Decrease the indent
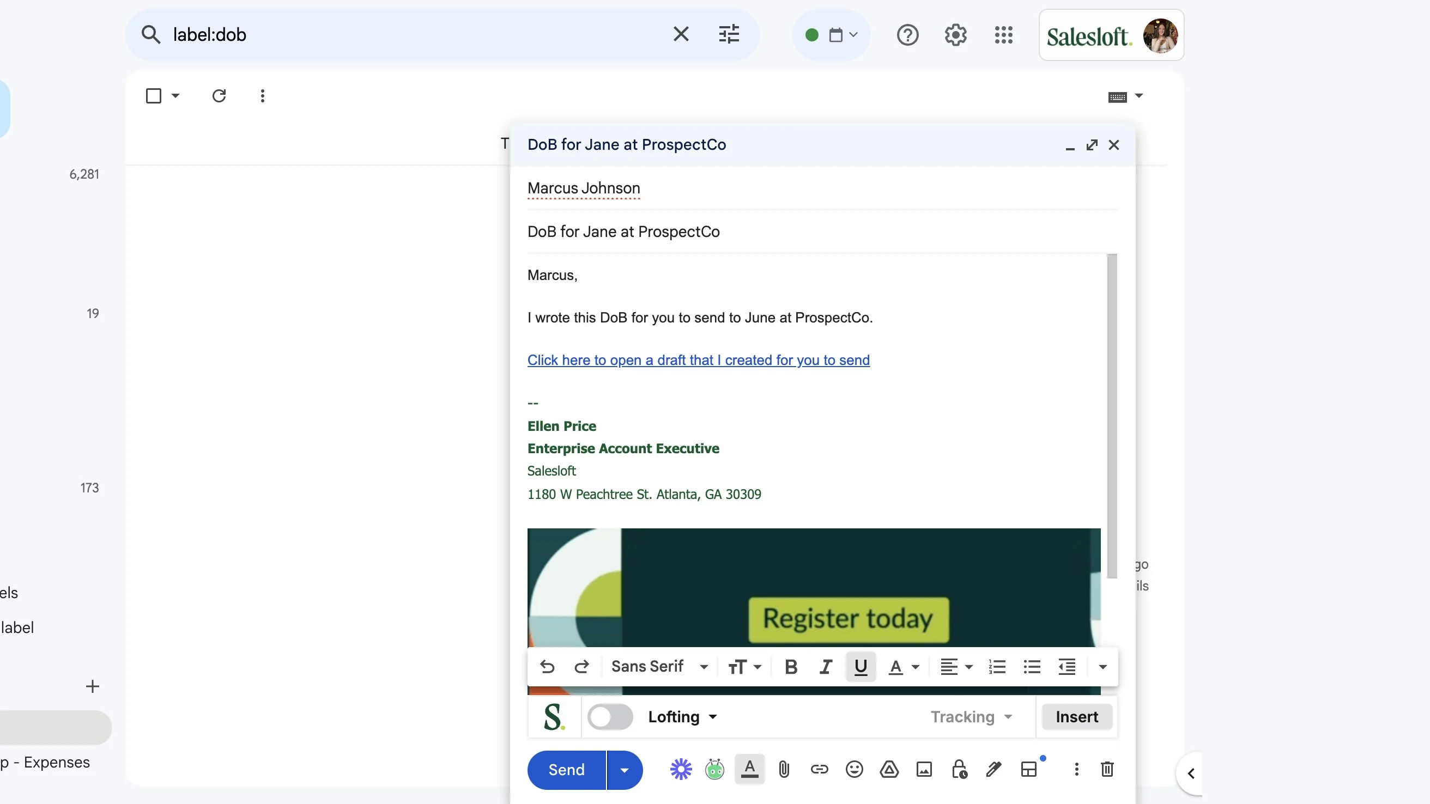This screenshot has width=1430, height=804. pyautogui.click(x=1067, y=666)
